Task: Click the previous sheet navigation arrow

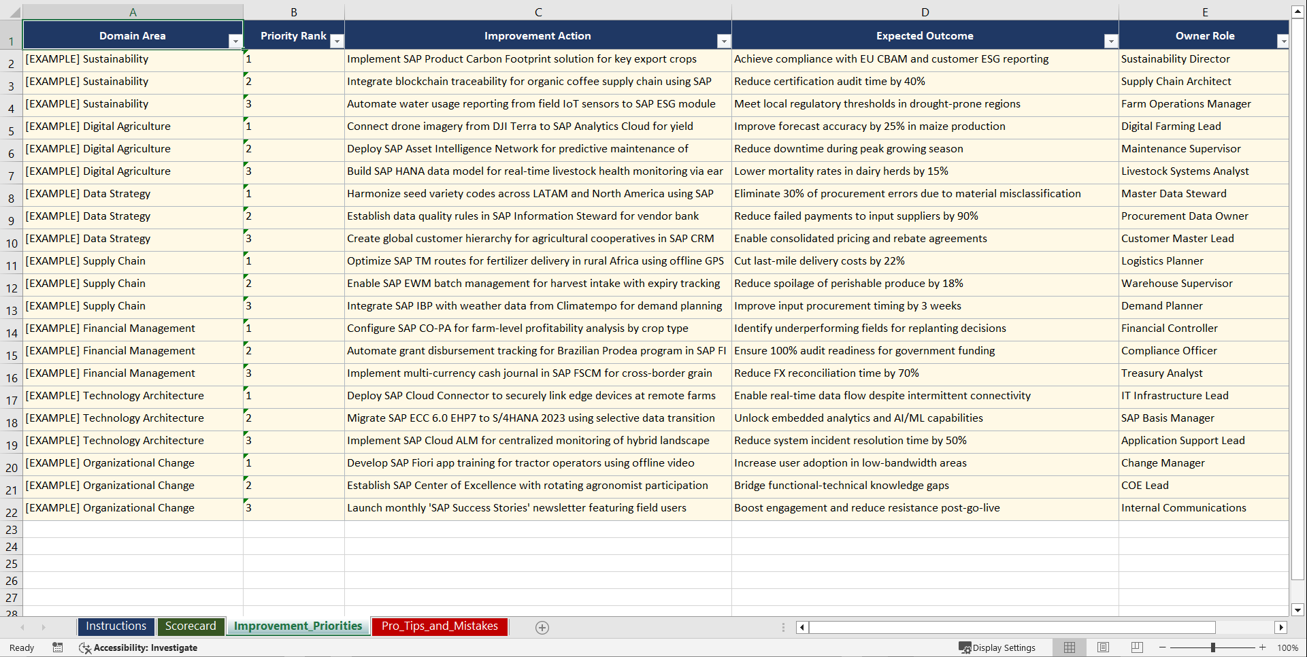Action: pos(24,627)
